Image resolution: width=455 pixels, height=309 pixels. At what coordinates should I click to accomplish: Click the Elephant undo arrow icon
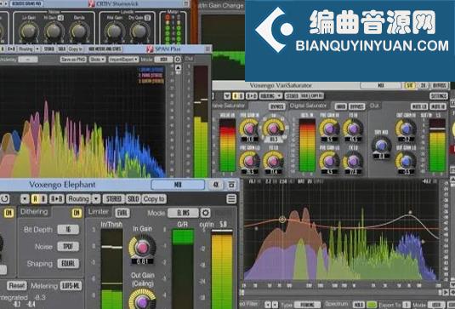click(4, 199)
